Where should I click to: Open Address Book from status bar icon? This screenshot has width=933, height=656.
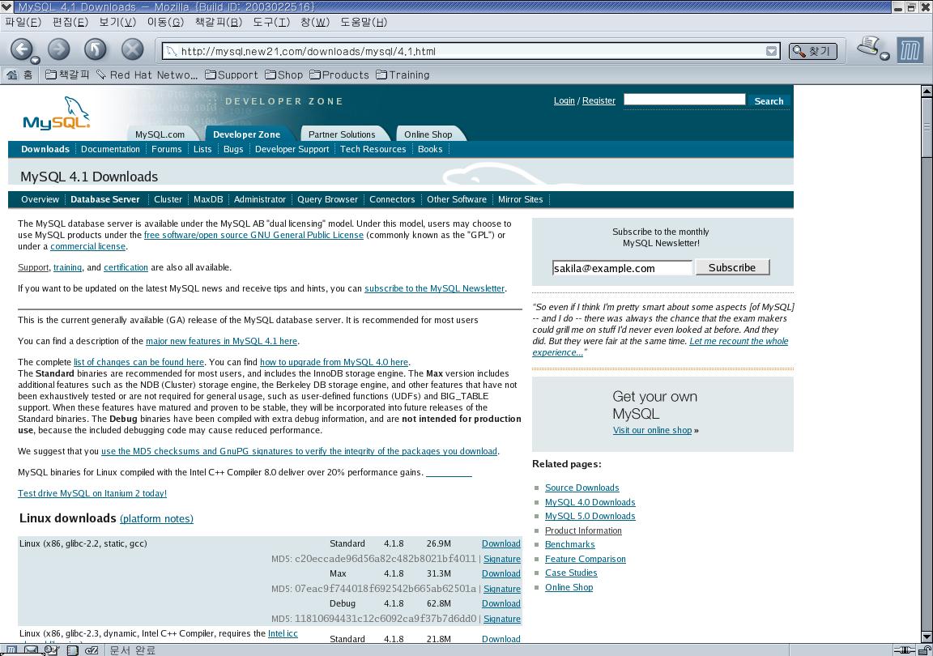(x=72, y=650)
